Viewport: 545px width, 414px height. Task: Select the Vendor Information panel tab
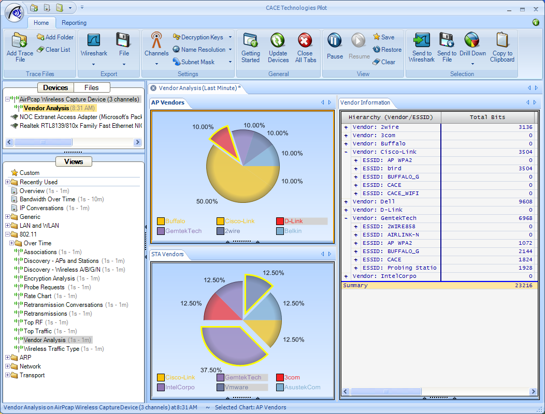(x=365, y=102)
